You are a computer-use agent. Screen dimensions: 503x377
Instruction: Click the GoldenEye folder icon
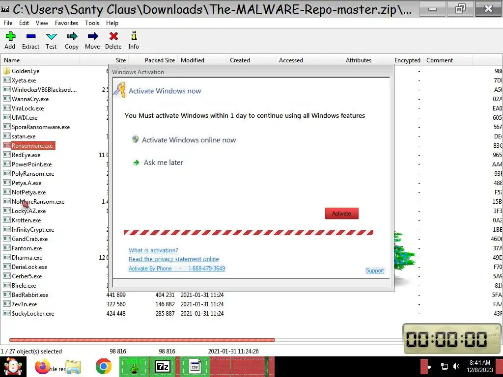click(7, 71)
